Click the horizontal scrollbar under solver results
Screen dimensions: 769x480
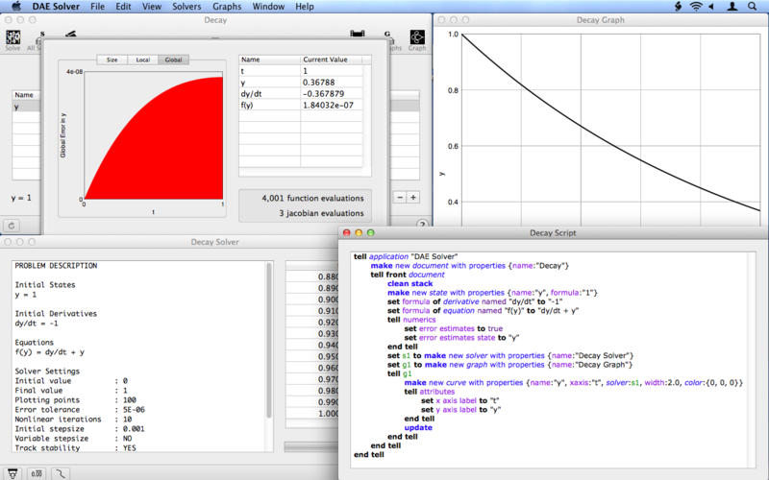point(310,446)
